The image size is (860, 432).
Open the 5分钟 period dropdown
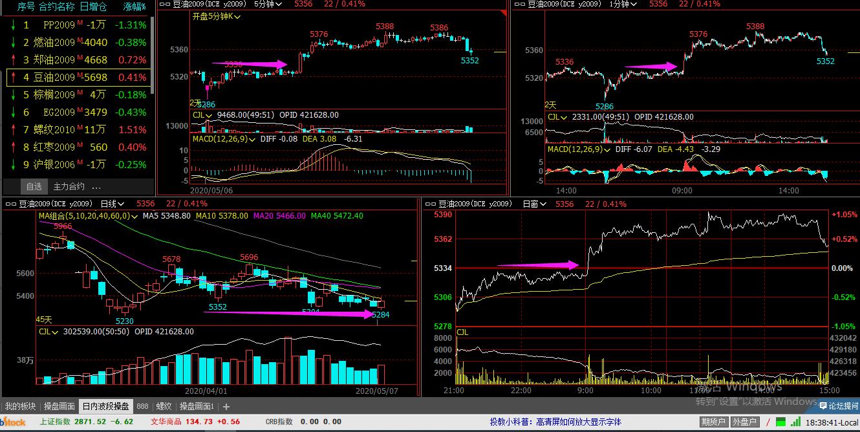click(x=269, y=4)
